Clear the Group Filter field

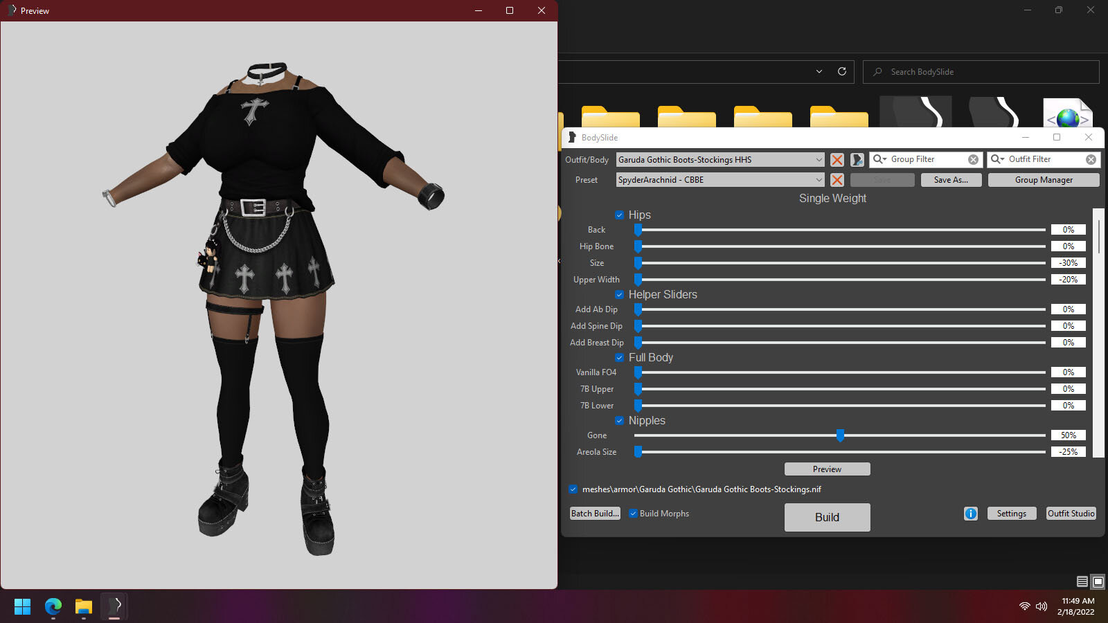point(973,159)
